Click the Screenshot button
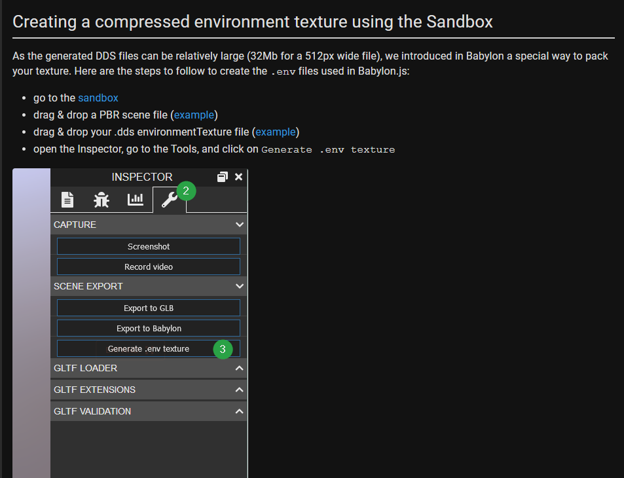Image resolution: width=624 pixels, height=478 pixels. point(149,246)
